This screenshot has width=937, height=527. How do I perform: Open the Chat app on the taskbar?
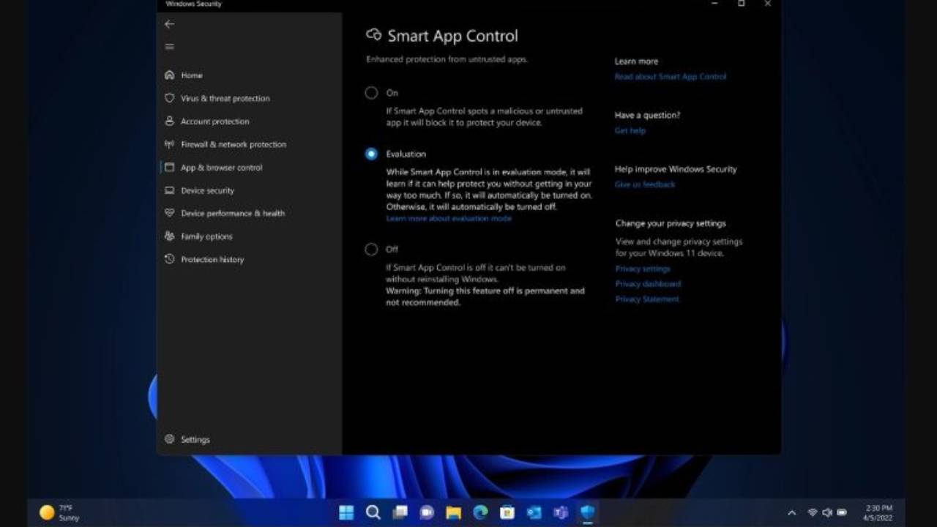coord(426,512)
